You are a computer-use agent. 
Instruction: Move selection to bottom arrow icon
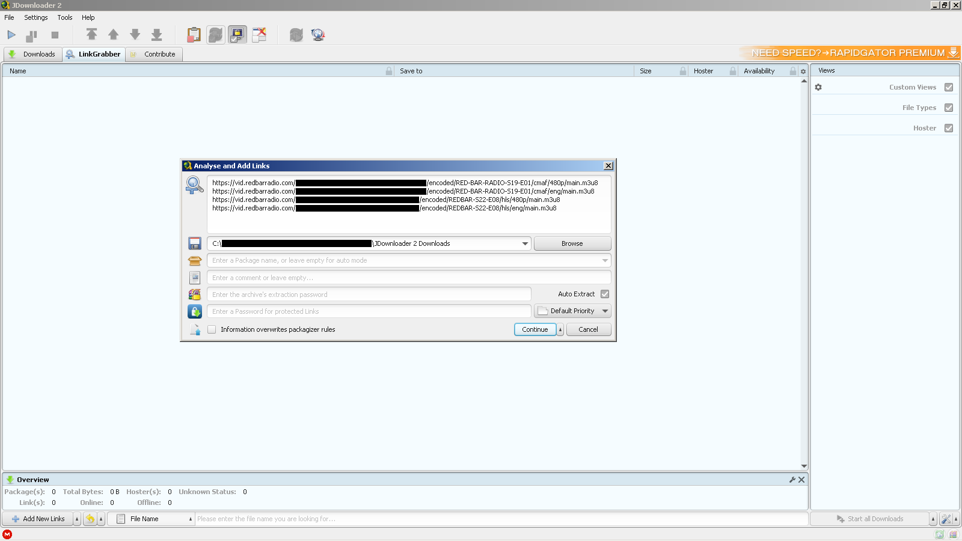pyautogui.click(x=156, y=34)
